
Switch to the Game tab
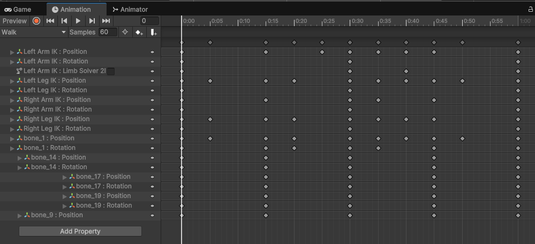click(x=18, y=10)
